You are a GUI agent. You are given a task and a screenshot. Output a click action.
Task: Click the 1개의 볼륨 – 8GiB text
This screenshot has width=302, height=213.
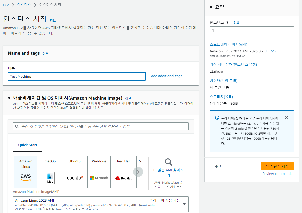pyautogui.click(x=224, y=103)
